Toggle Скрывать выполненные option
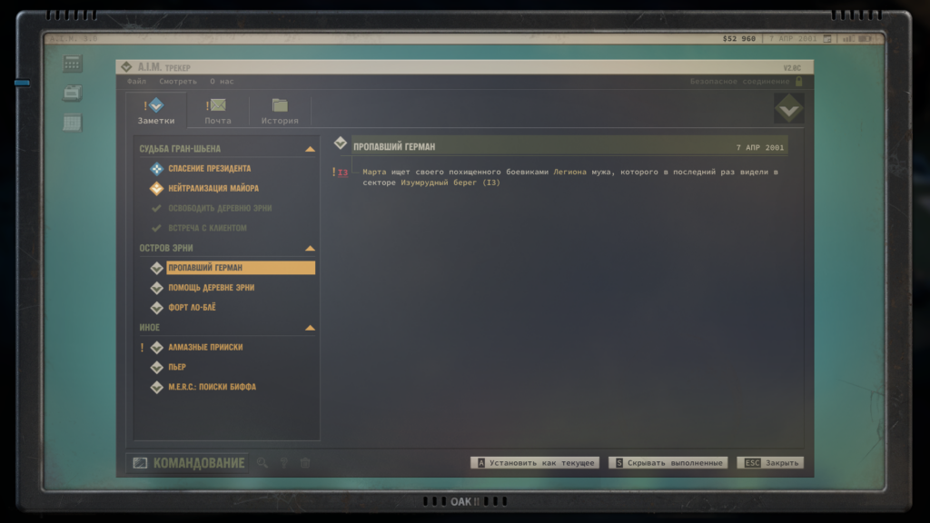The width and height of the screenshot is (930, 523). [x=669, y=463]
